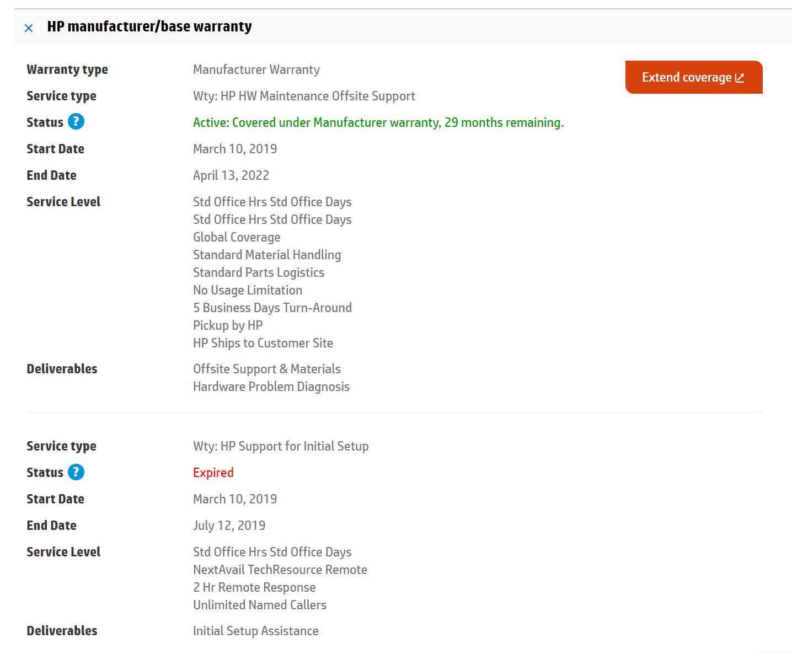The height and width of the screenshot is (654, 792).
Task: Click the Pickup by HP entry
Action: click(x=227, y=325)
